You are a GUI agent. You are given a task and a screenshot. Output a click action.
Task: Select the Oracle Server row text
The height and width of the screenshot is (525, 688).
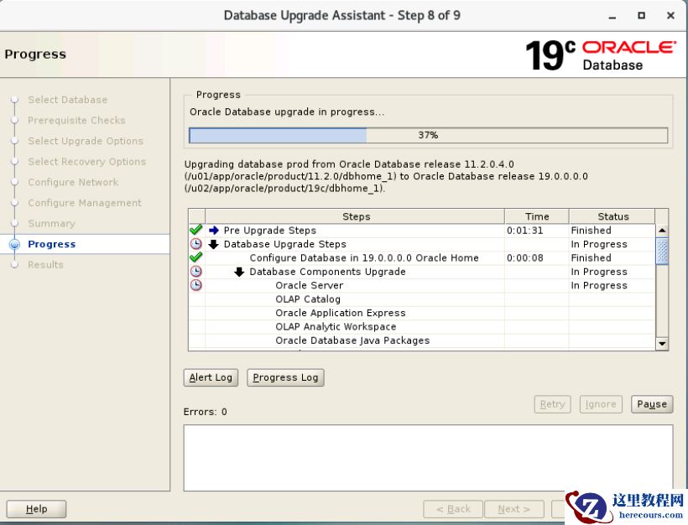point(310,285)
